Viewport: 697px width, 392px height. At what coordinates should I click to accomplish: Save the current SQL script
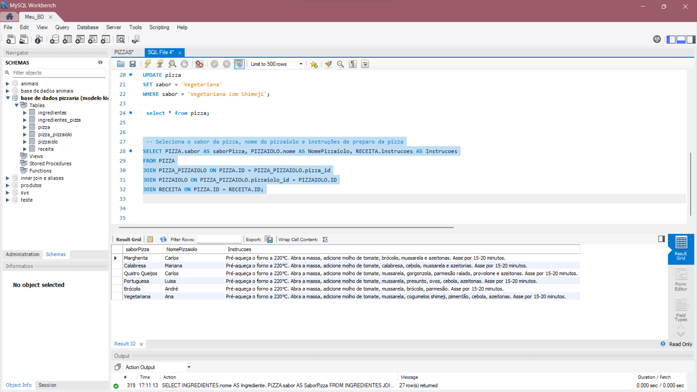(x=133, y=64)
